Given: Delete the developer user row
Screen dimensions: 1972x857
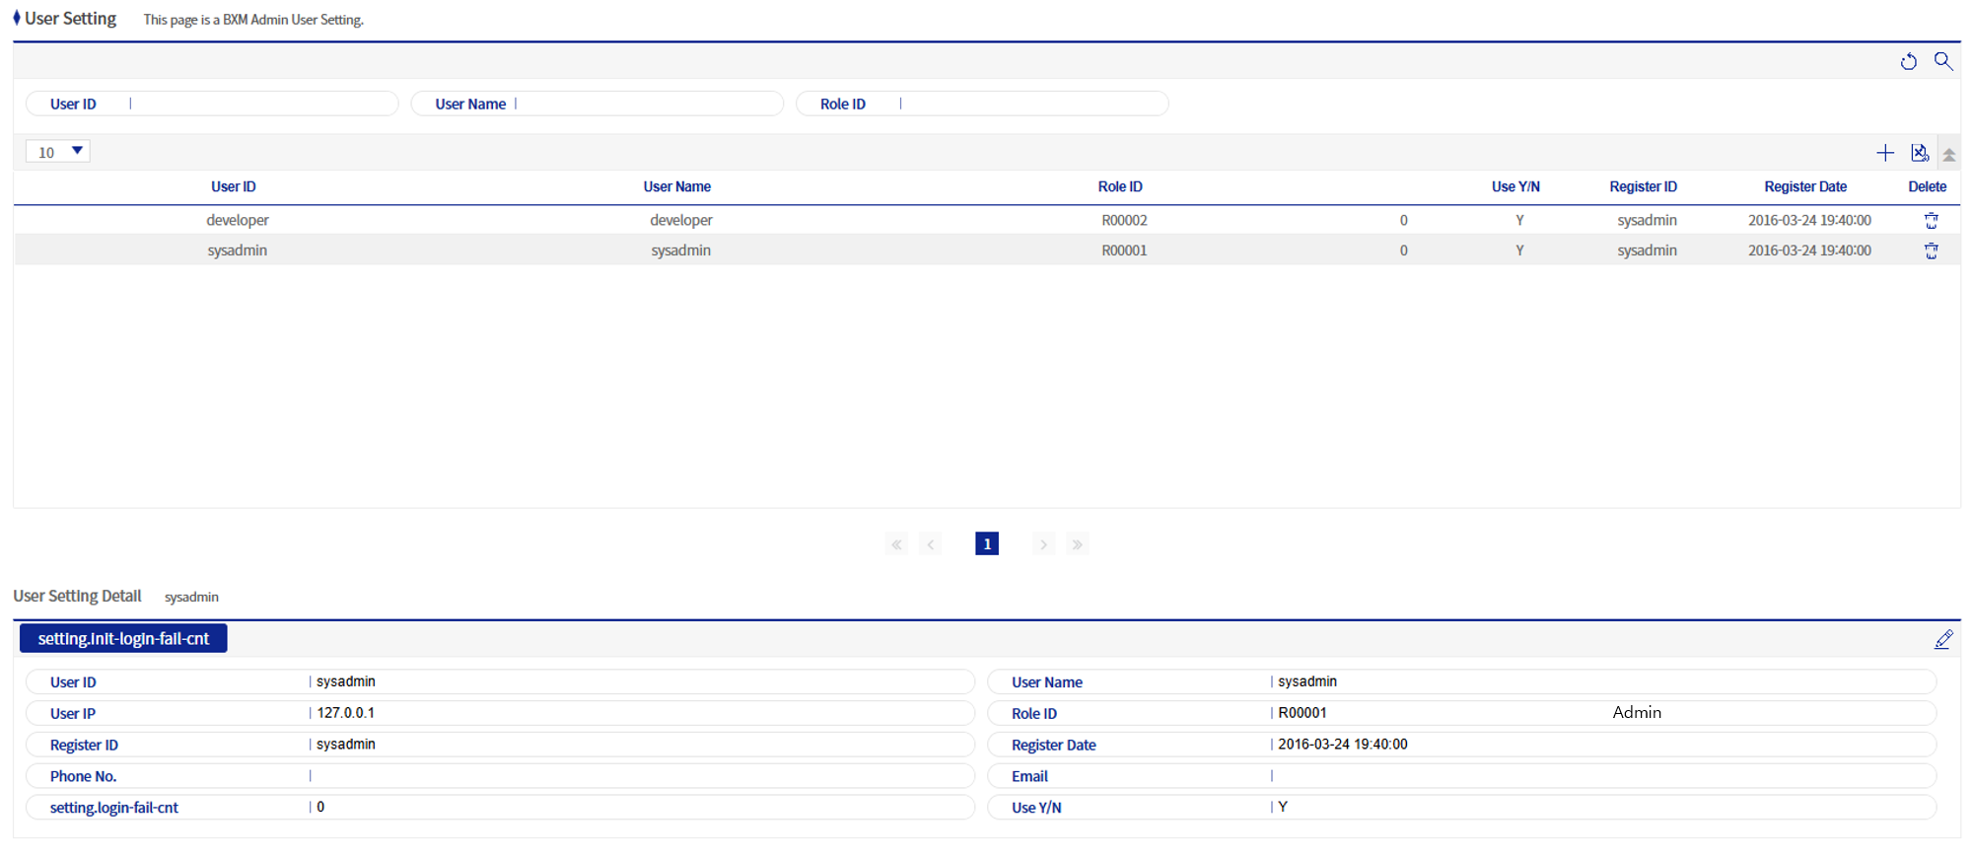Looking at the screenshot, I should [x=1931, y=221].
